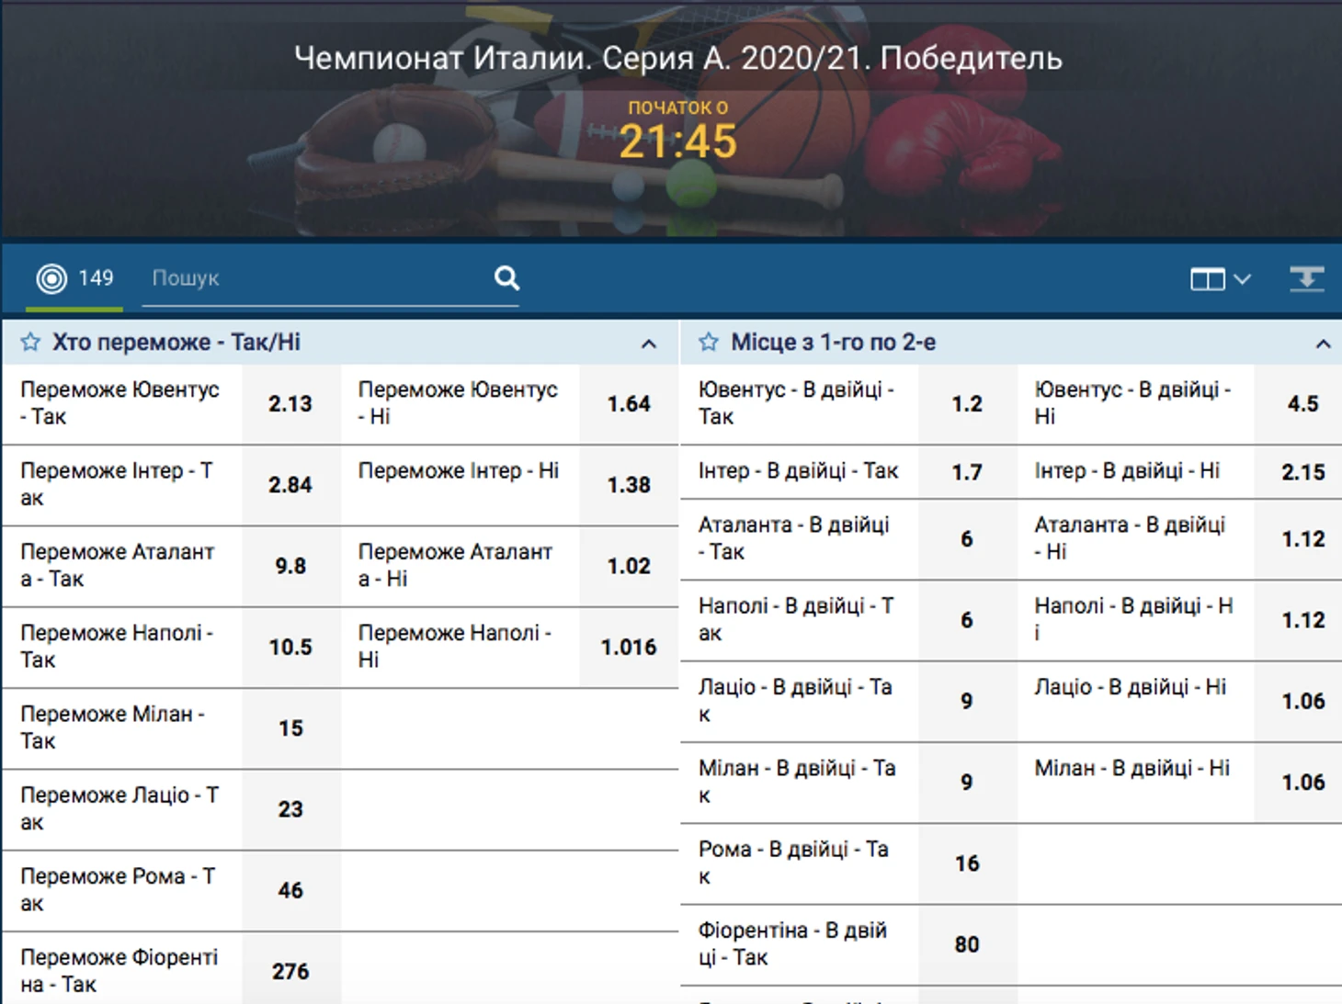Select odds 15 for Мілан win Так
This screenshot has height=1004, width=1342.
[290, 728]
